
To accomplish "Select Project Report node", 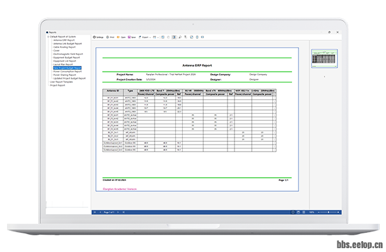I will pyautogui.click(x=58, y=85).
